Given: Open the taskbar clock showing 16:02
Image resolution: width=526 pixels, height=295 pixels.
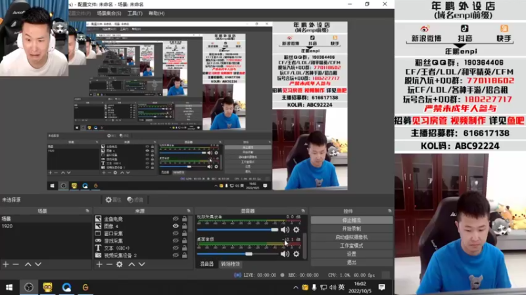Looking at the screenshot, I should (x=360, y=287).
